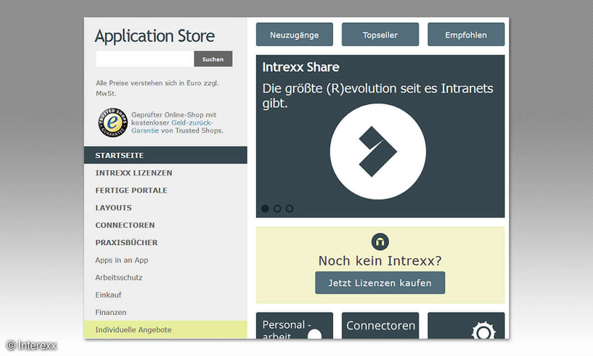Open the Neuzugänge tab
This screenshot has width=593, height=356.
pyautogui.click(x=295, y=35)
